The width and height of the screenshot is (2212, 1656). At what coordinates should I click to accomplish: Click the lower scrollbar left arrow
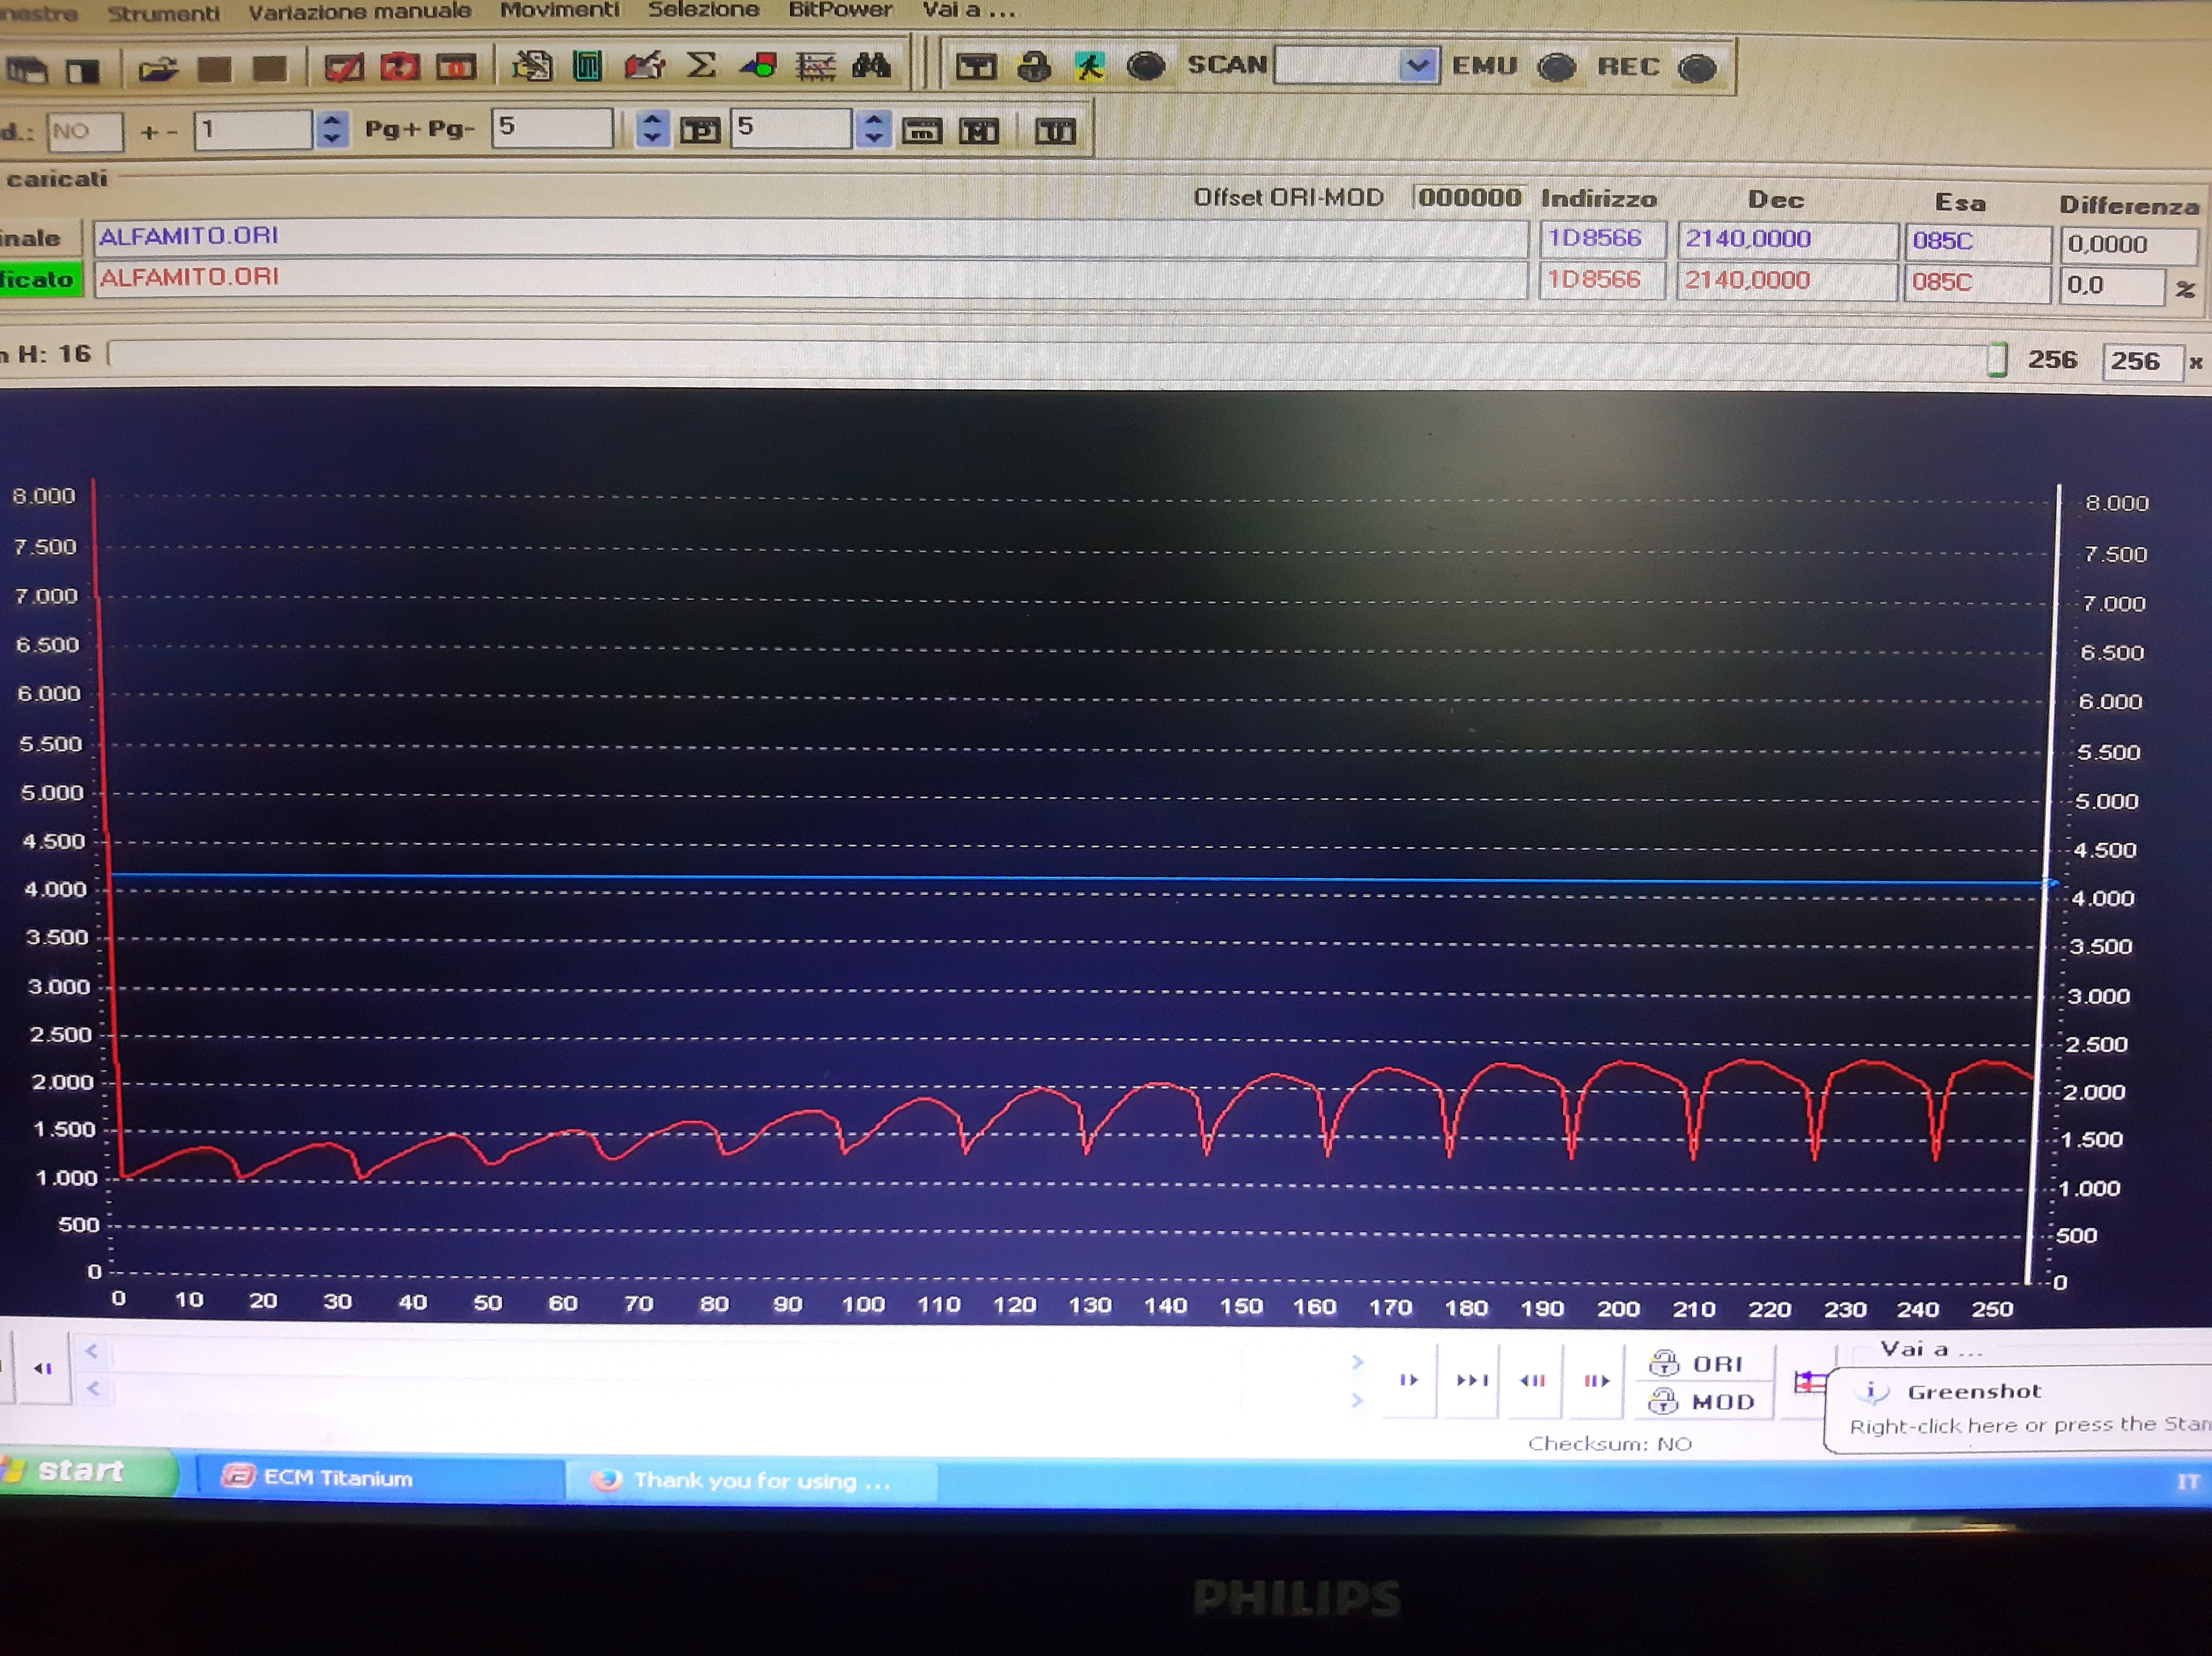click(92, 1388)
